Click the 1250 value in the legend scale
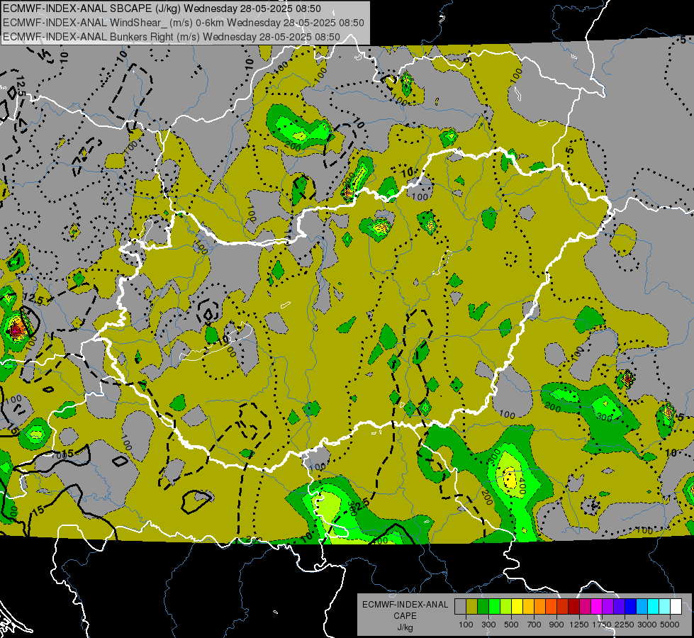Screen dimensions: 694x638 click(579, 625)
